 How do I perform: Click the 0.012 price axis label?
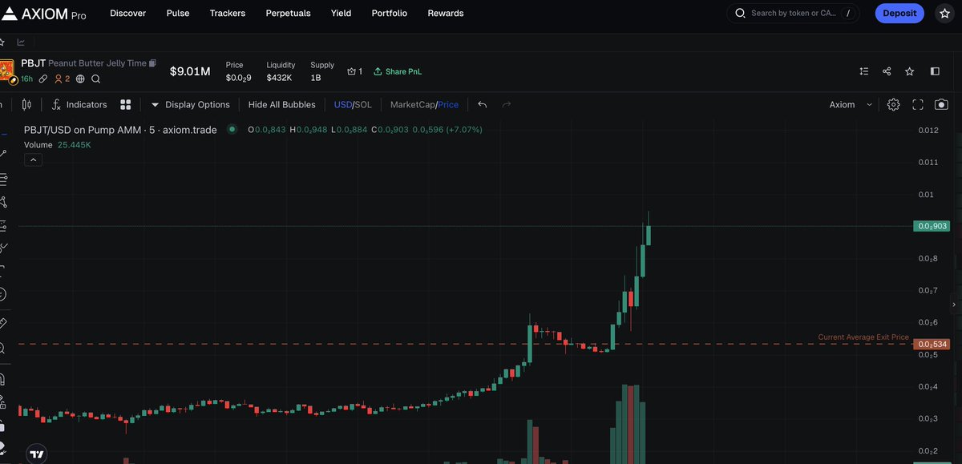928,130
